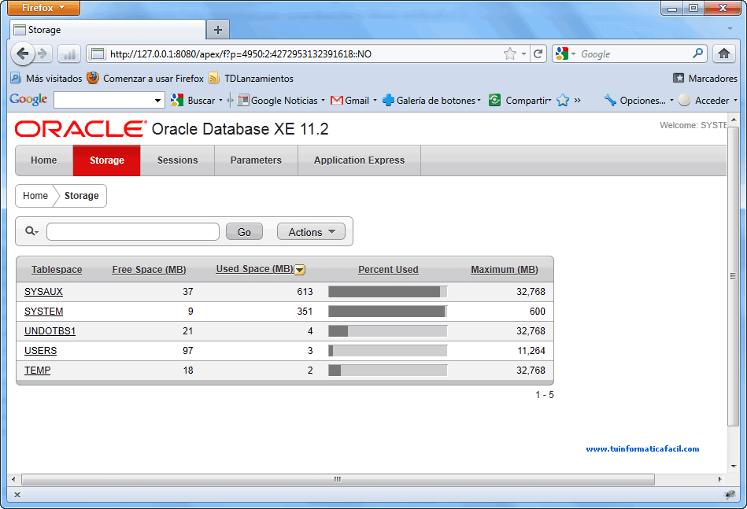Click the Google toolbar logo
The height and width of the screenshot is (509, 747).
point(28,99)
